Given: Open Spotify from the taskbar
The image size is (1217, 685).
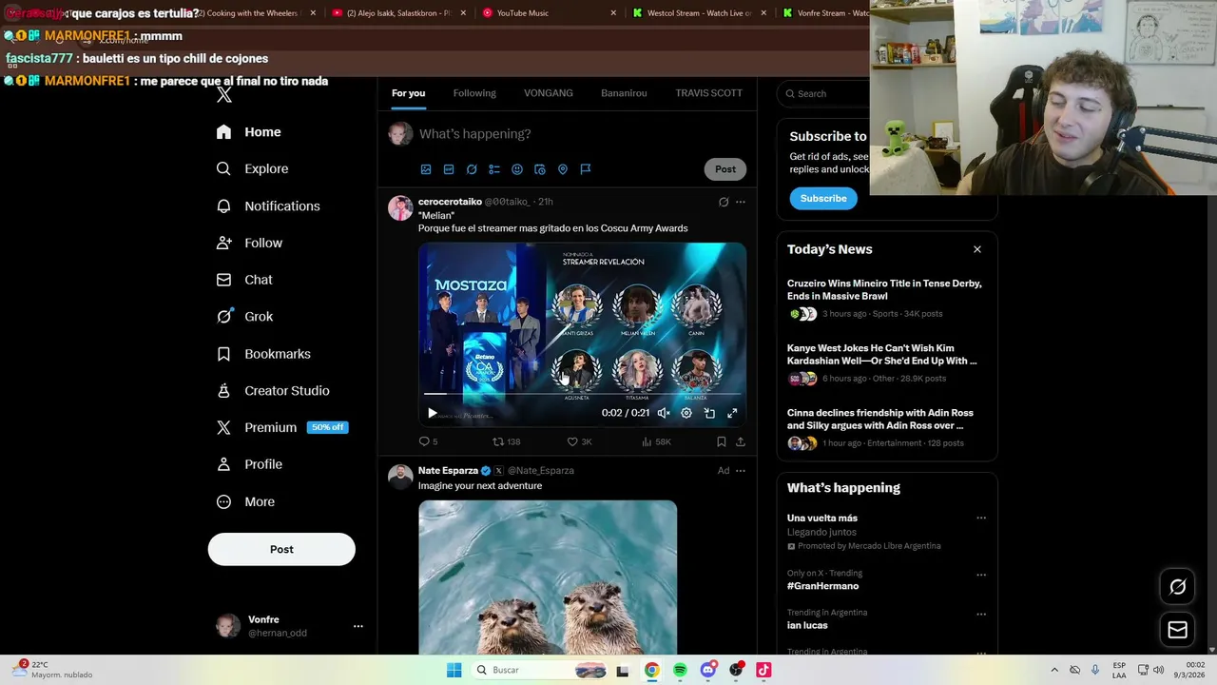Looking at the screenshot, I should 680,670.
